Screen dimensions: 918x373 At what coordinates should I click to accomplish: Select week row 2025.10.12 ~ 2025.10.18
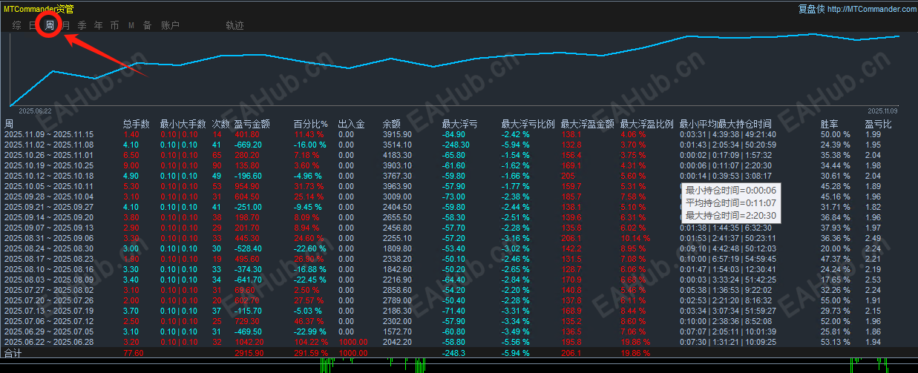pyautogui.click(x=459, y=175)
